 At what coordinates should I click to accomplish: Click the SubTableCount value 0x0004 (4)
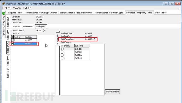point(90,39)
